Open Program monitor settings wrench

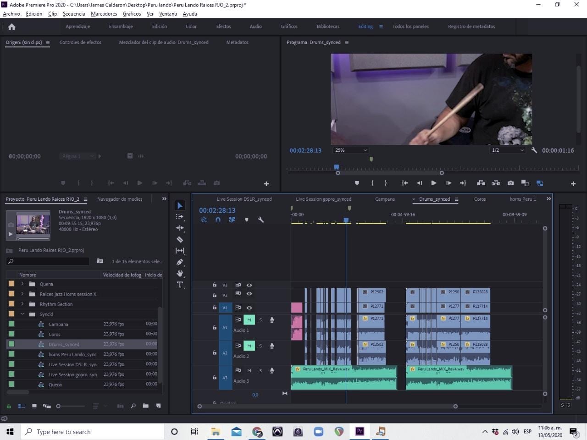534,150
